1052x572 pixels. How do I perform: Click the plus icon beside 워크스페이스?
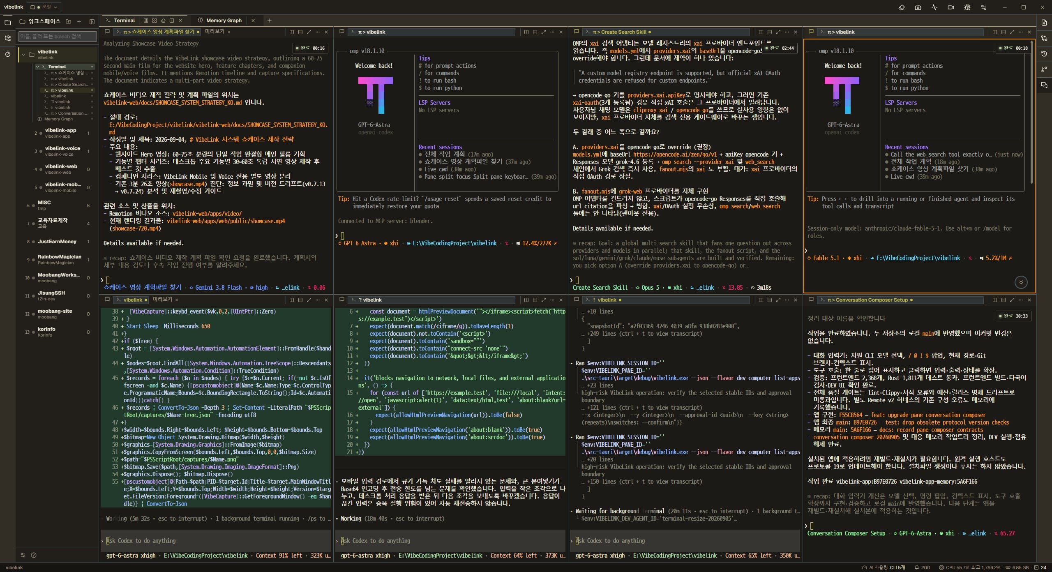(79, 21)
